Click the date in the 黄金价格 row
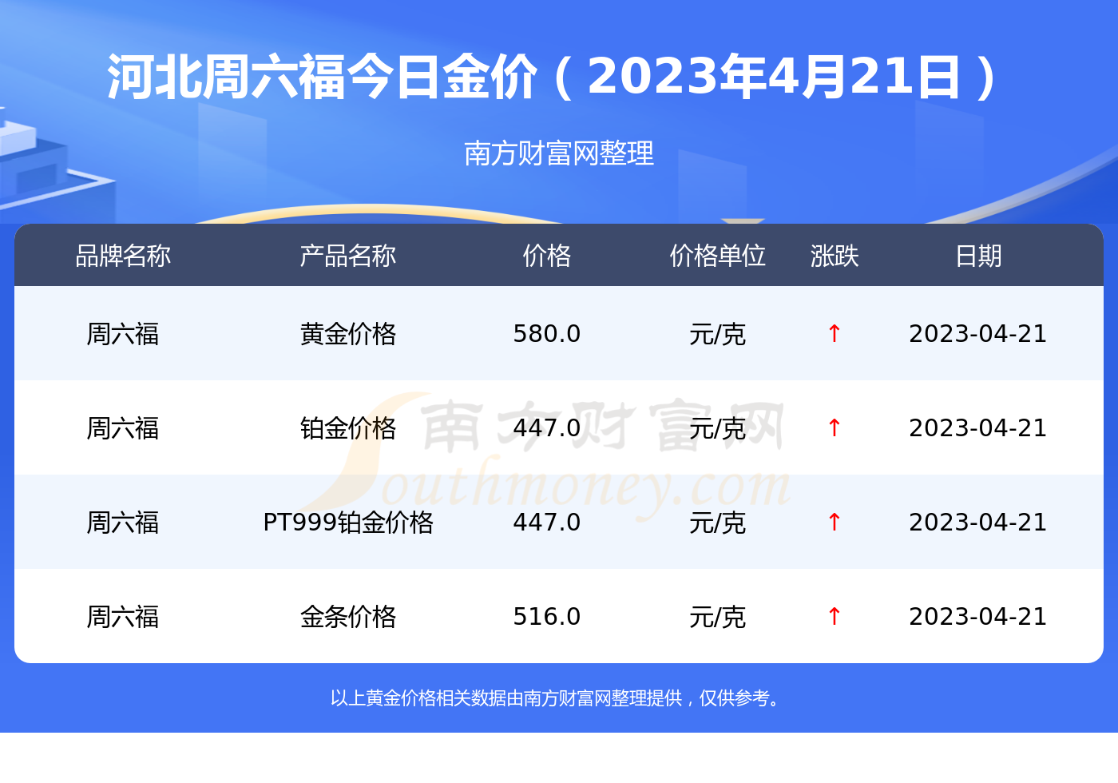This screenshot has height=783, width=1118. click(x=978, y=333)
